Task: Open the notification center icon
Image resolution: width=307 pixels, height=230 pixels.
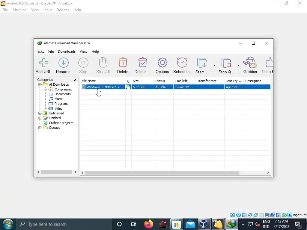Action: click(298, 224)
